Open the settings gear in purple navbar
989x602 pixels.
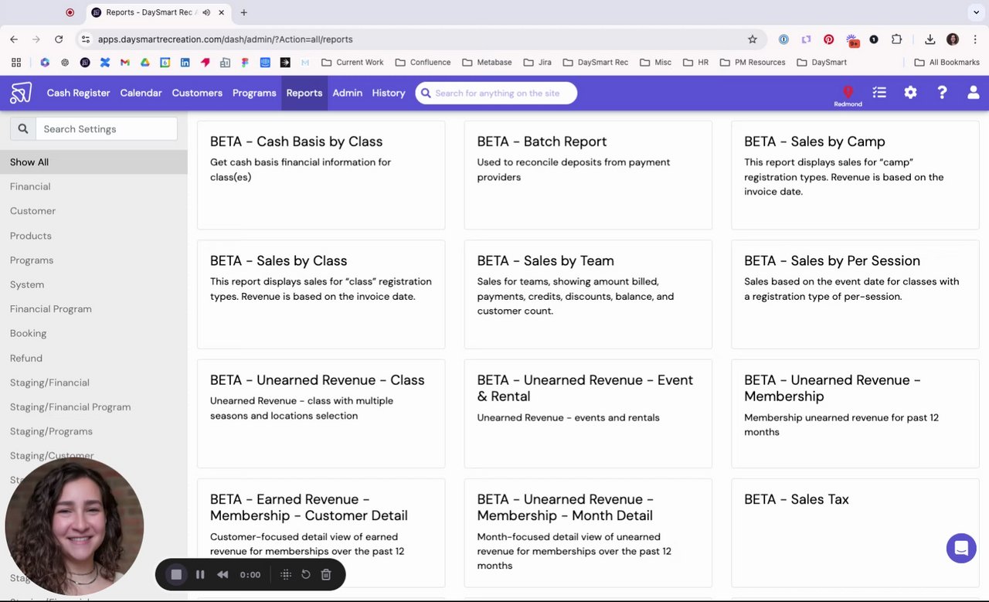(910, 93)
